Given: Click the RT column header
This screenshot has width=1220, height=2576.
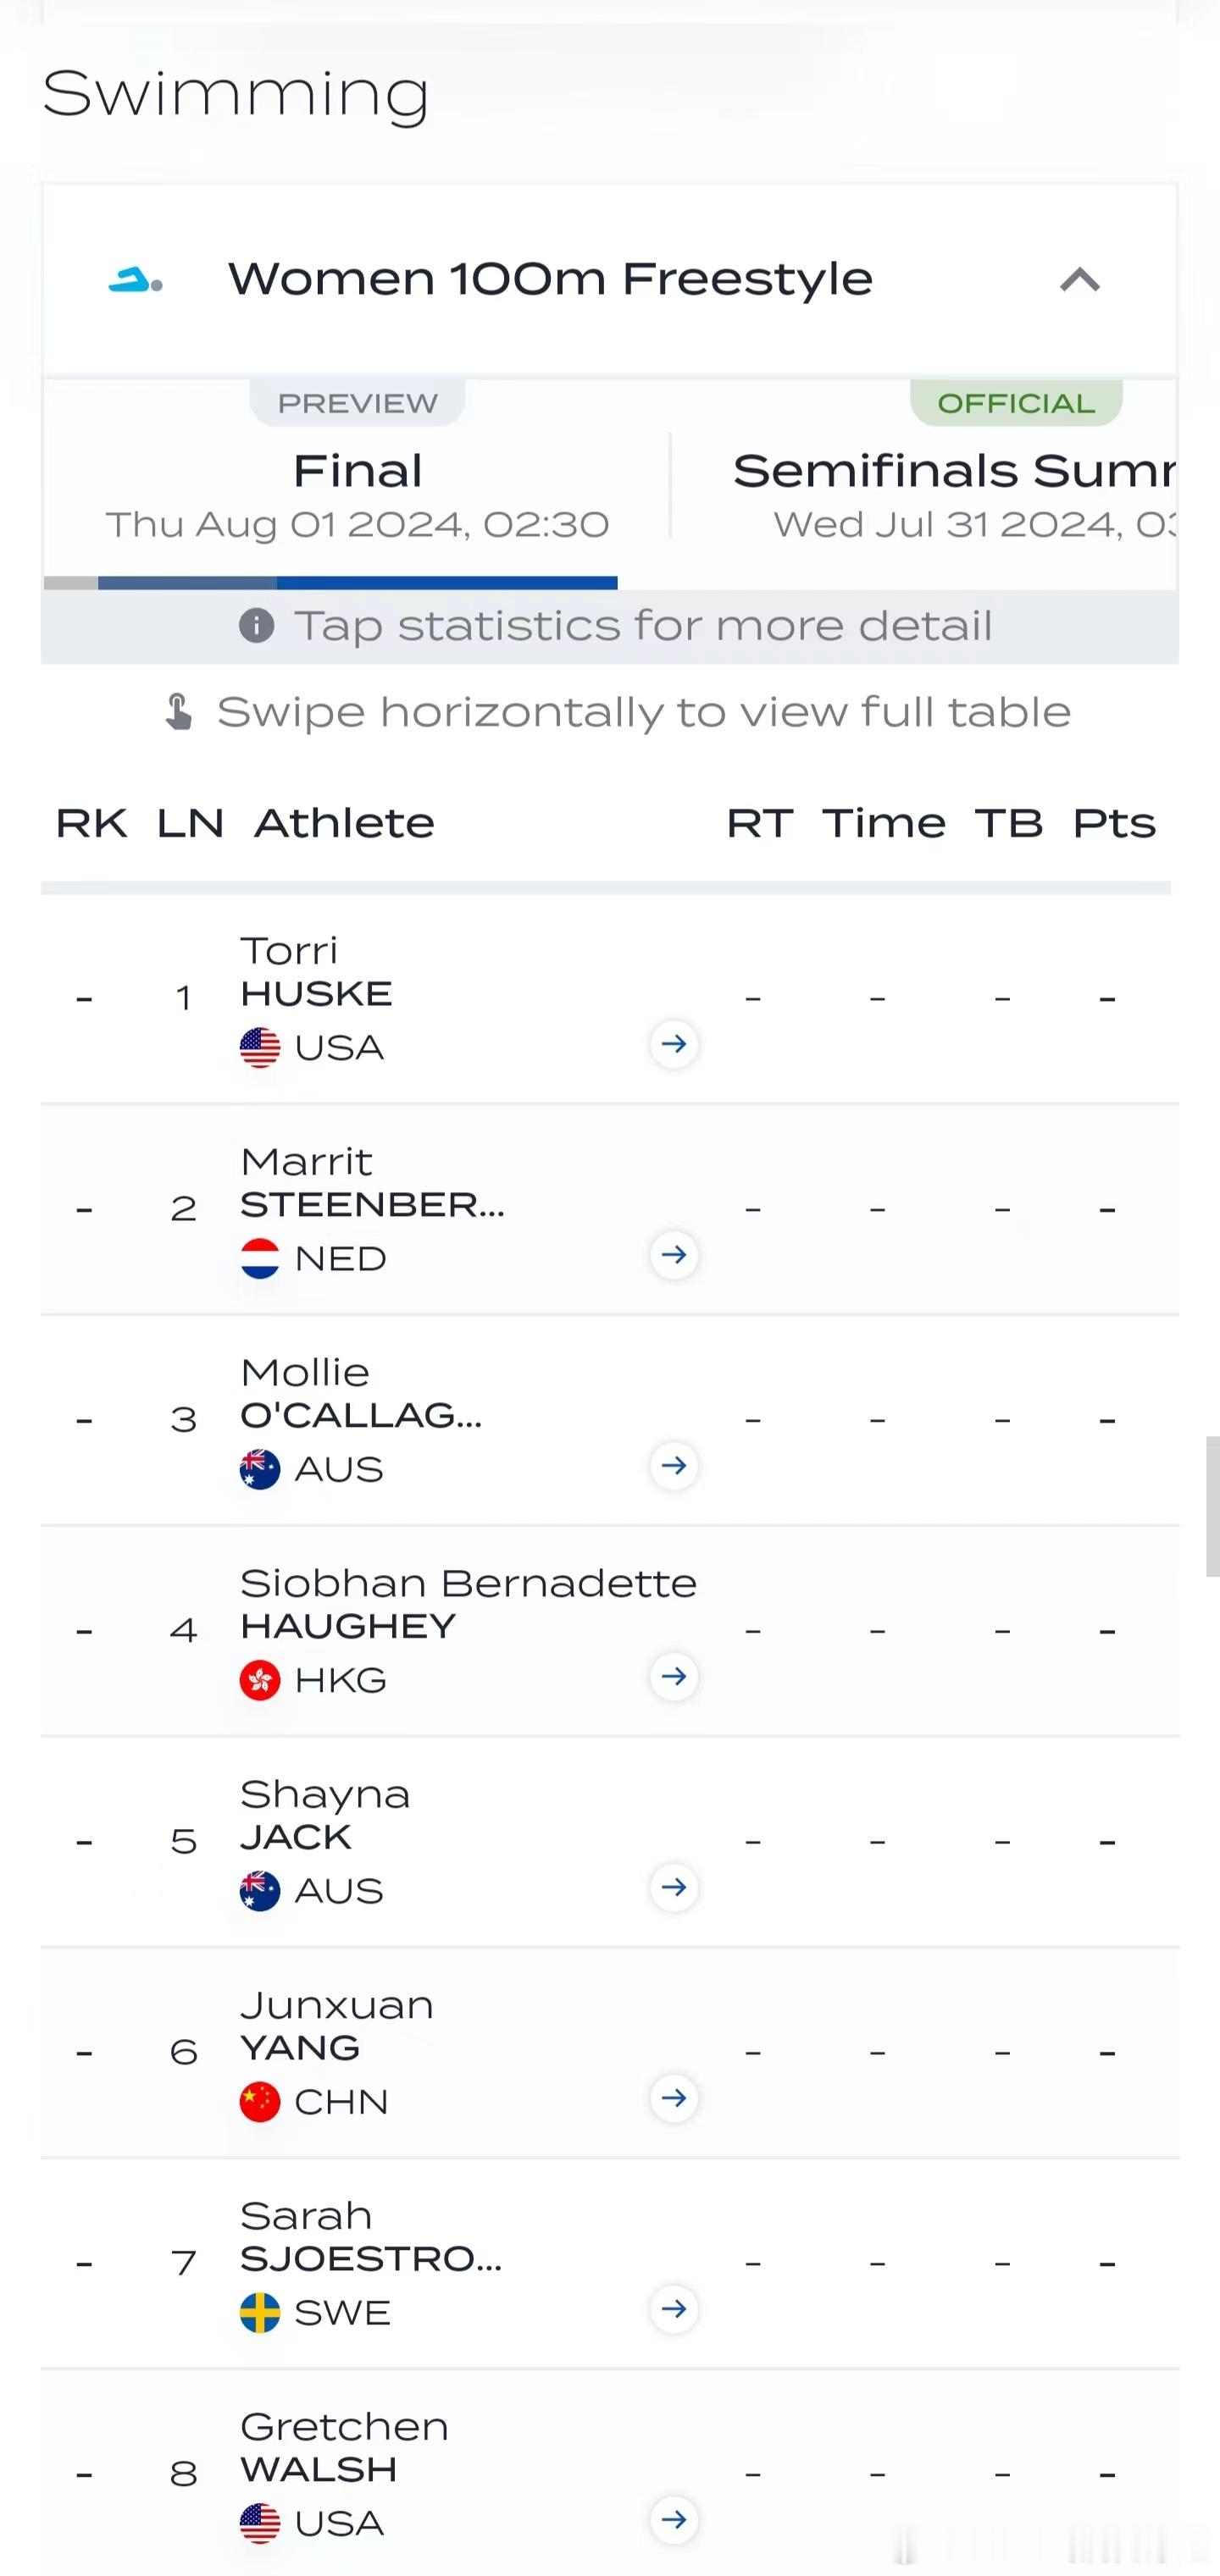Looking at the screenshot, I should tap(760, 824).
